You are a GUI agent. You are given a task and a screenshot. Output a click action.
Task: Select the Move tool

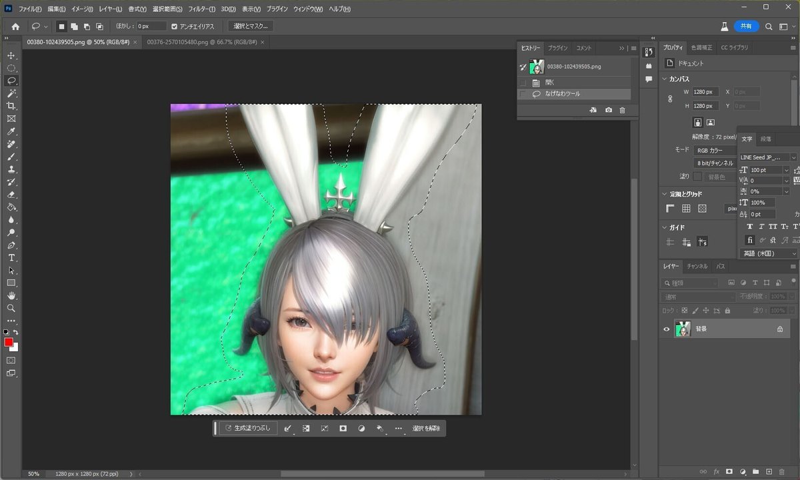point(11,55)
